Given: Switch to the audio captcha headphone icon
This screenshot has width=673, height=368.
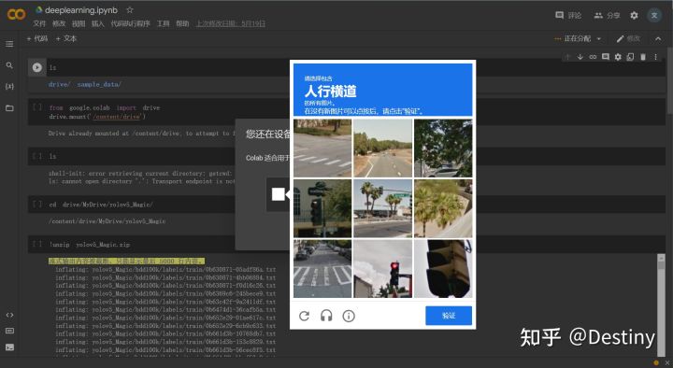Looking at the screenshot, I should click(326, 316).
